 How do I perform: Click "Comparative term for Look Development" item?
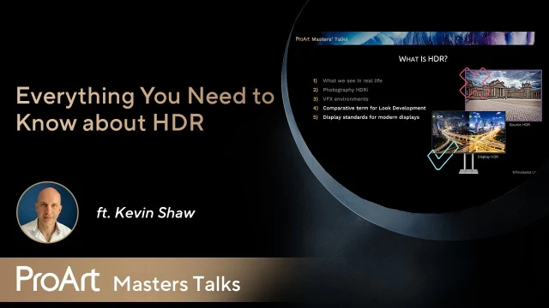click(374, 108)
